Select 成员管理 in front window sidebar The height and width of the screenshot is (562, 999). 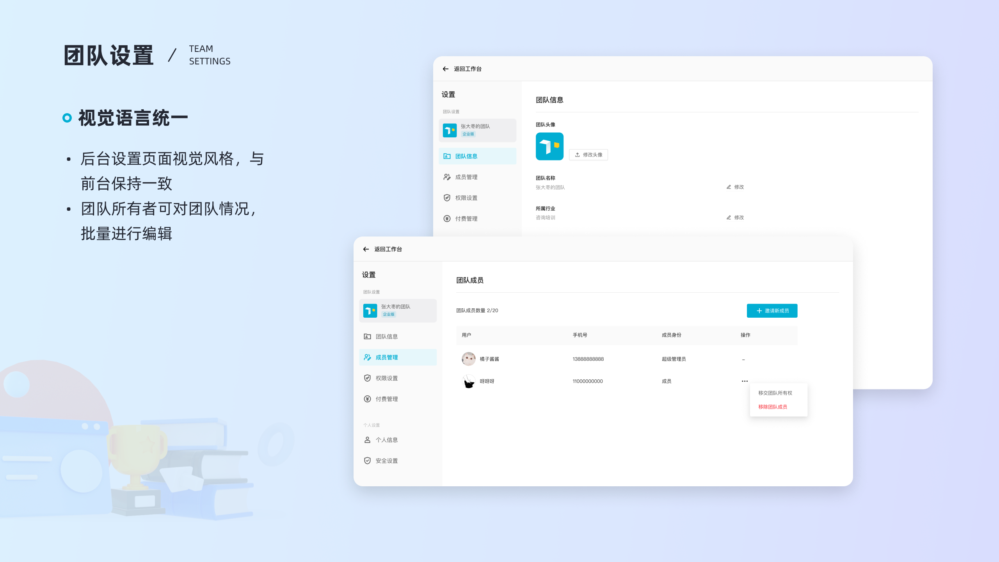point(398,357)
